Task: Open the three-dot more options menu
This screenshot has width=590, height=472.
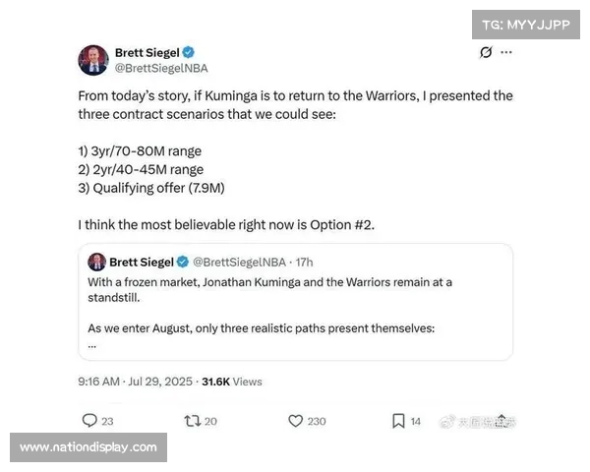Action: pos(507,53)
